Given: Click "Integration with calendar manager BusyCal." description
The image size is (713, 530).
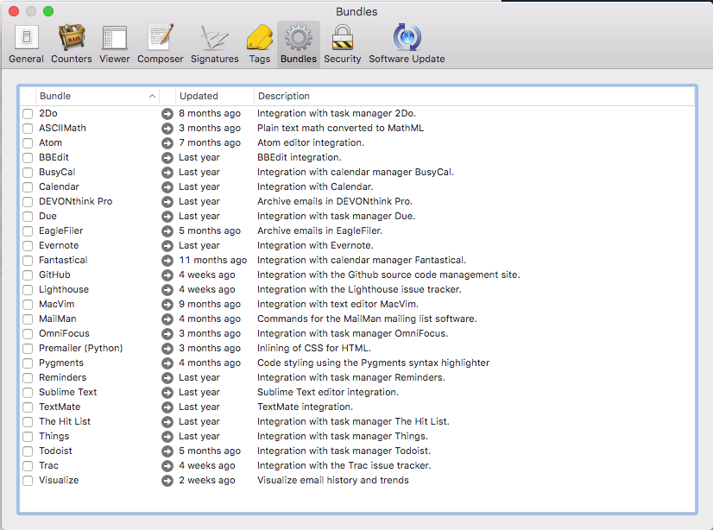Looking at the screenshot, I should 356,173.
